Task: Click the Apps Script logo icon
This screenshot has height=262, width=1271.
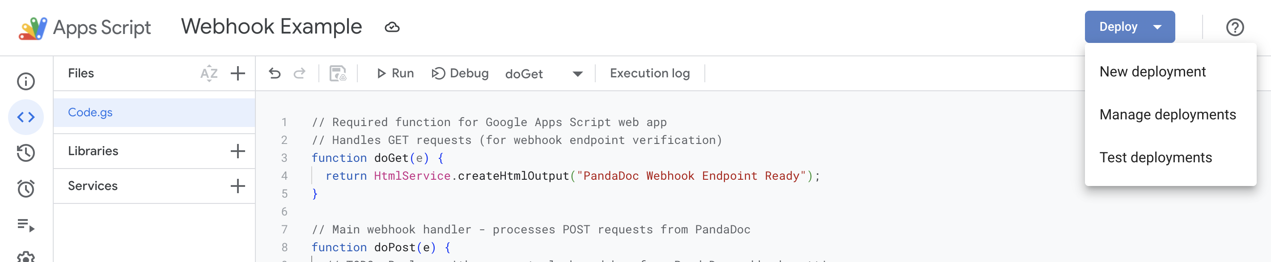Action: 33,28
